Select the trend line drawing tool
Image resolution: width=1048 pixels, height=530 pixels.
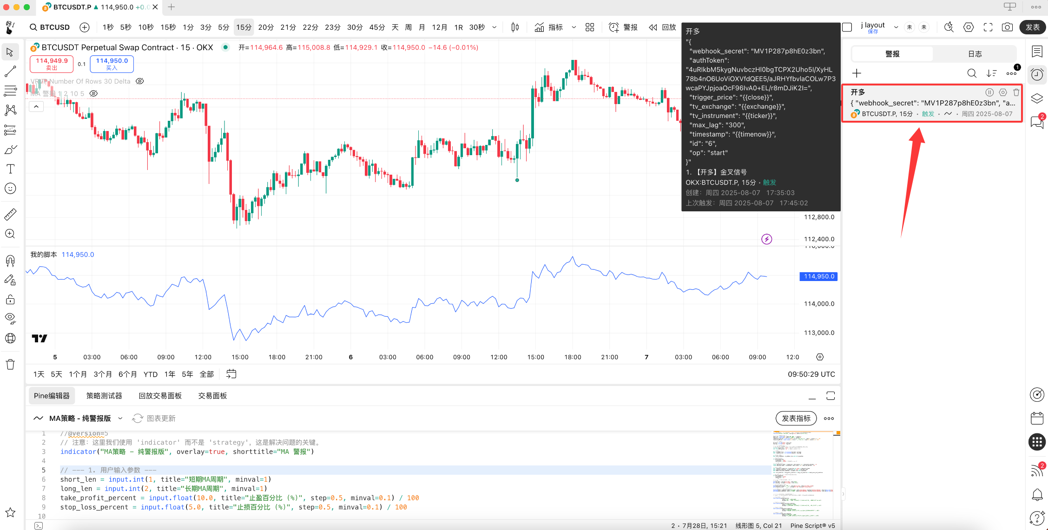pyautogui.click(x=10, y=72)
